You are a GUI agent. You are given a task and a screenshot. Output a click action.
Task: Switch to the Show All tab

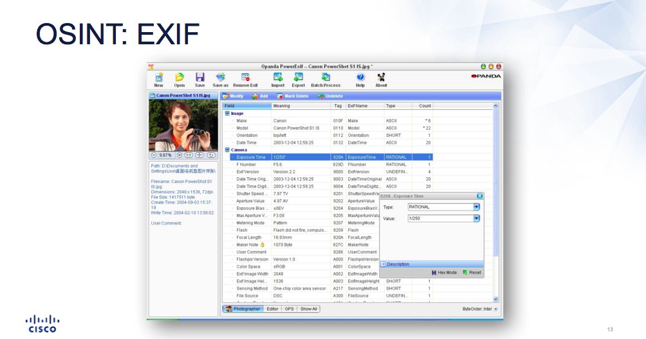pos(309,309)
